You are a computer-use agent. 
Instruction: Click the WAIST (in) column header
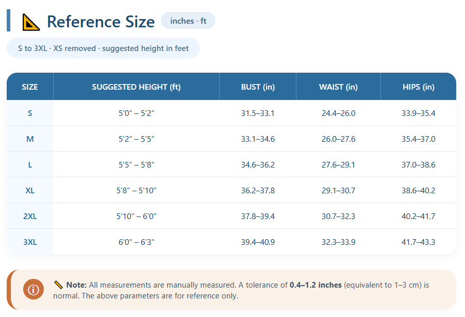click(x=338, y=87)
